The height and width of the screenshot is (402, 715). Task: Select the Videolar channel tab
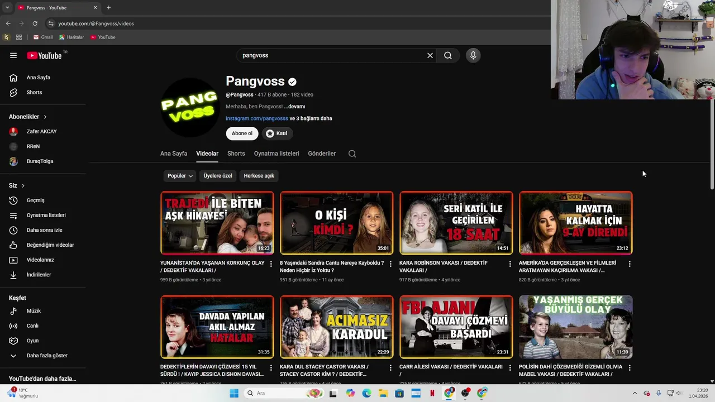207,154
